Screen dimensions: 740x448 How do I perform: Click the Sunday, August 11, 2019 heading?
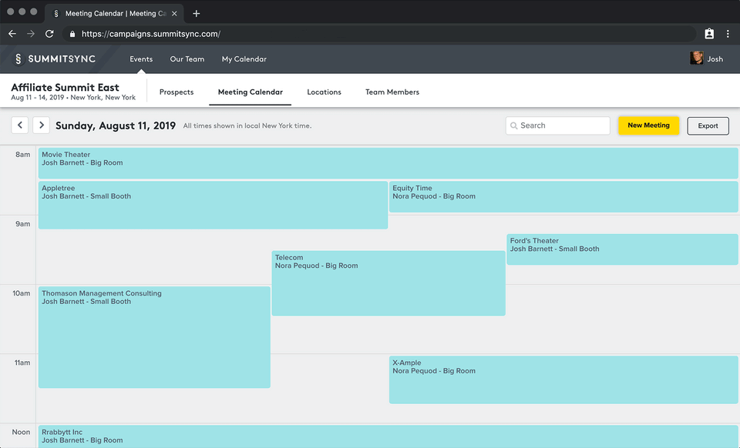coord(116,125)
